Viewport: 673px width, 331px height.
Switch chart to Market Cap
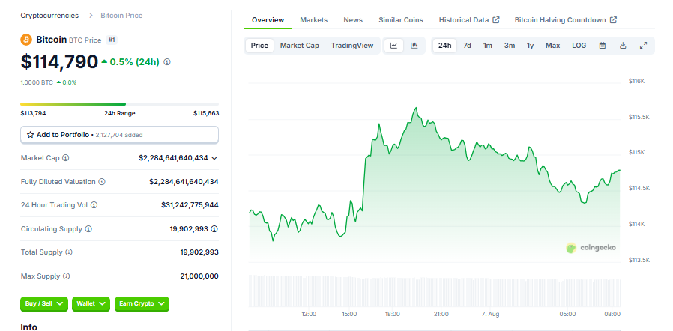(300, 46)
